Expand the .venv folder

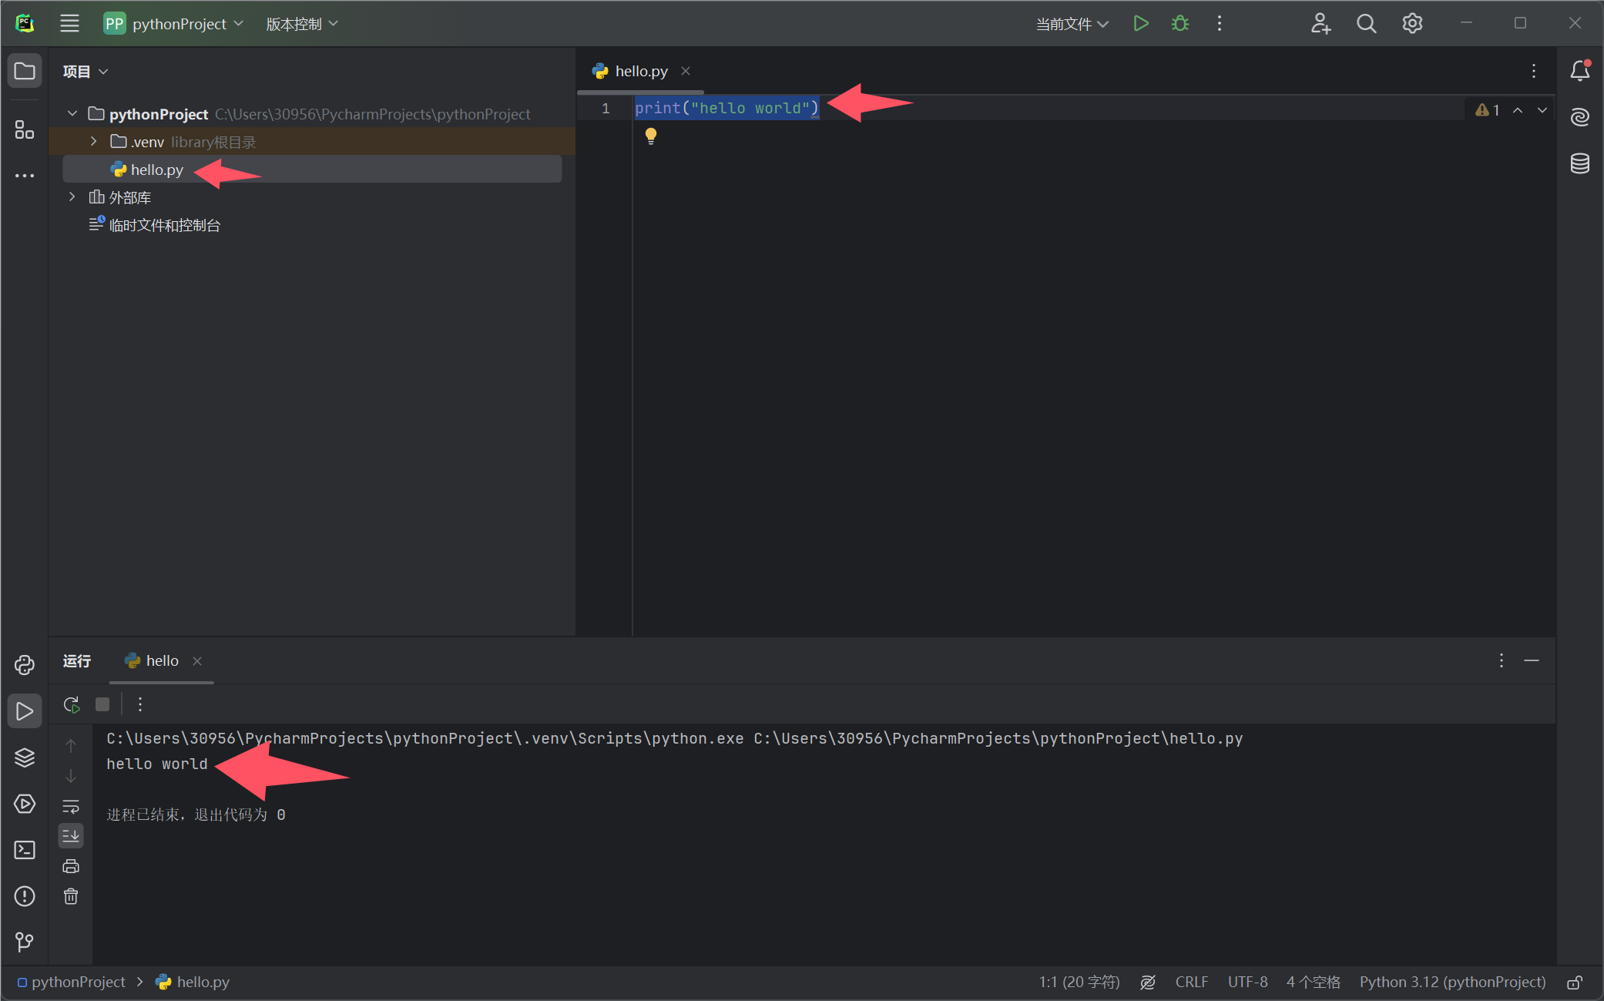coord(94,142)
